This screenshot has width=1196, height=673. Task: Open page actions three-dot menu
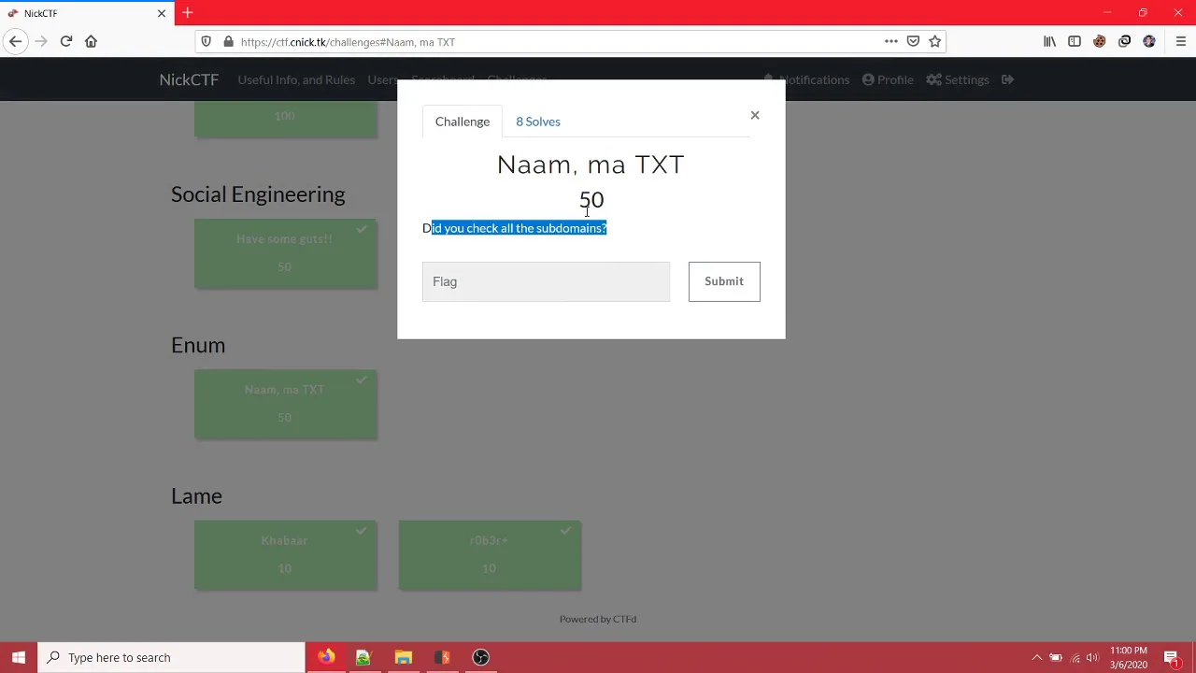coord(891,41)
